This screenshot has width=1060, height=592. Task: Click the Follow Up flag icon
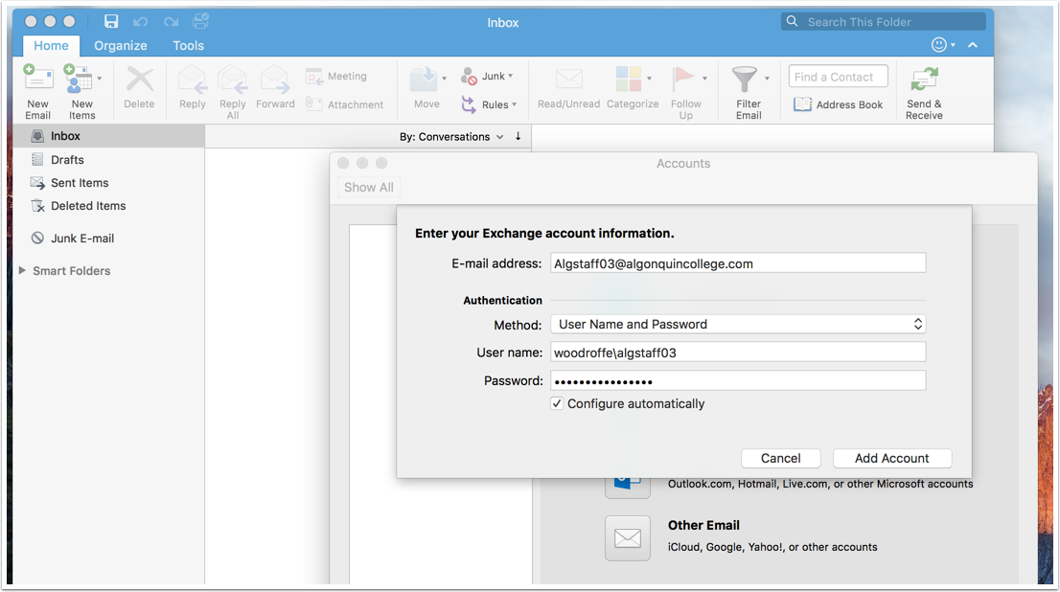[x=682, y=79]
